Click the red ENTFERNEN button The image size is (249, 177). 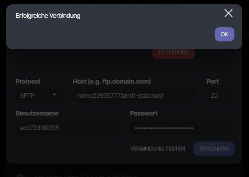coord(173,52)
